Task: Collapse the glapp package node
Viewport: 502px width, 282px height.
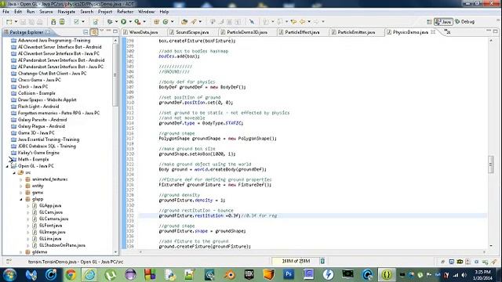Action: pyautogui.click(x=21, y=199)
